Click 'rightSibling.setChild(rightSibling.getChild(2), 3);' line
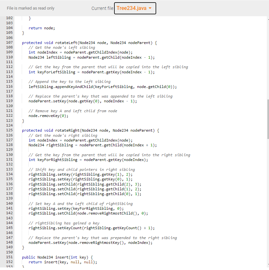Image resolution: width=269 pixels, height=270 pixels. tap(85, 185)
